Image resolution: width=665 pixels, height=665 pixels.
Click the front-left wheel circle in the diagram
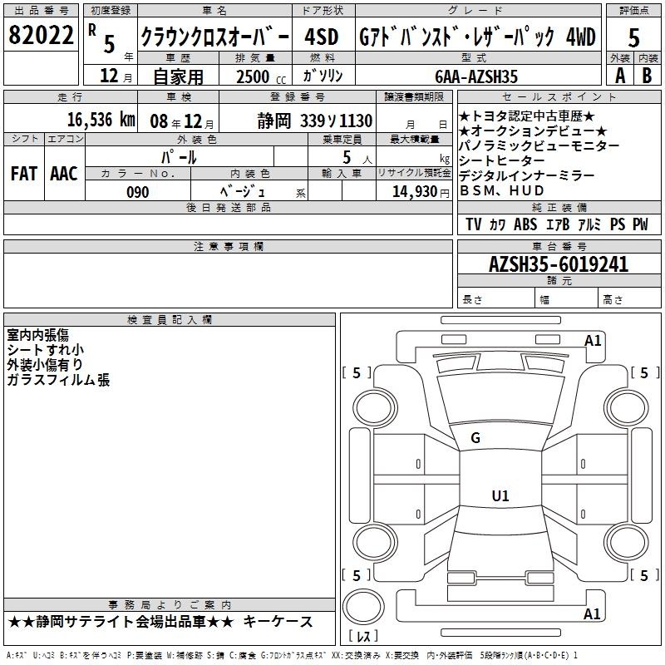[374, 408]
